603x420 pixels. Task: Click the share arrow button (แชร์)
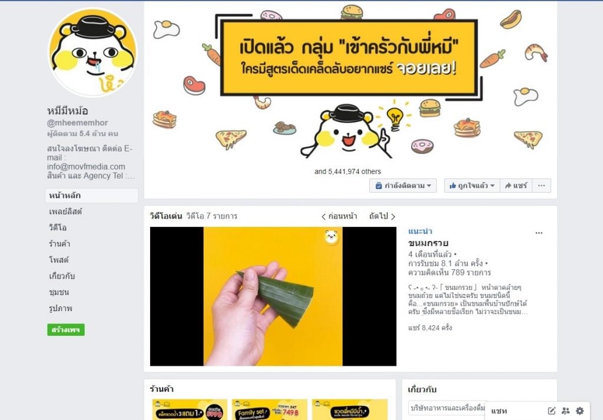coord(516,186)
